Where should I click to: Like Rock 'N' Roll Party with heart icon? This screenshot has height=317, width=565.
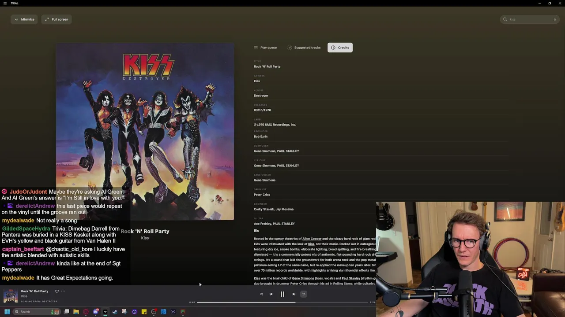click(56, 291)
